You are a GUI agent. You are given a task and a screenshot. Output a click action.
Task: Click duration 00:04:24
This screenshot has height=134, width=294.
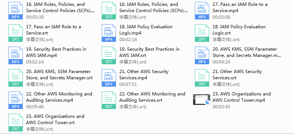[x=221, y=62]
